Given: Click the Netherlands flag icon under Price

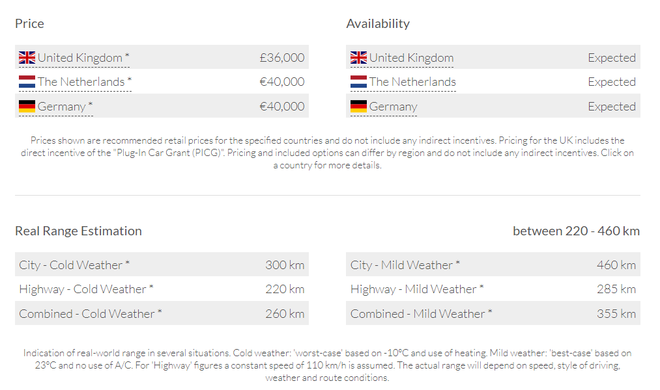Looking at the screenshot, I should tap(27, 82).
